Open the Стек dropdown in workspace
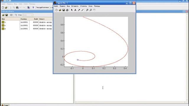This screenshot has width=189, height=106. click(x=28, y=15)
